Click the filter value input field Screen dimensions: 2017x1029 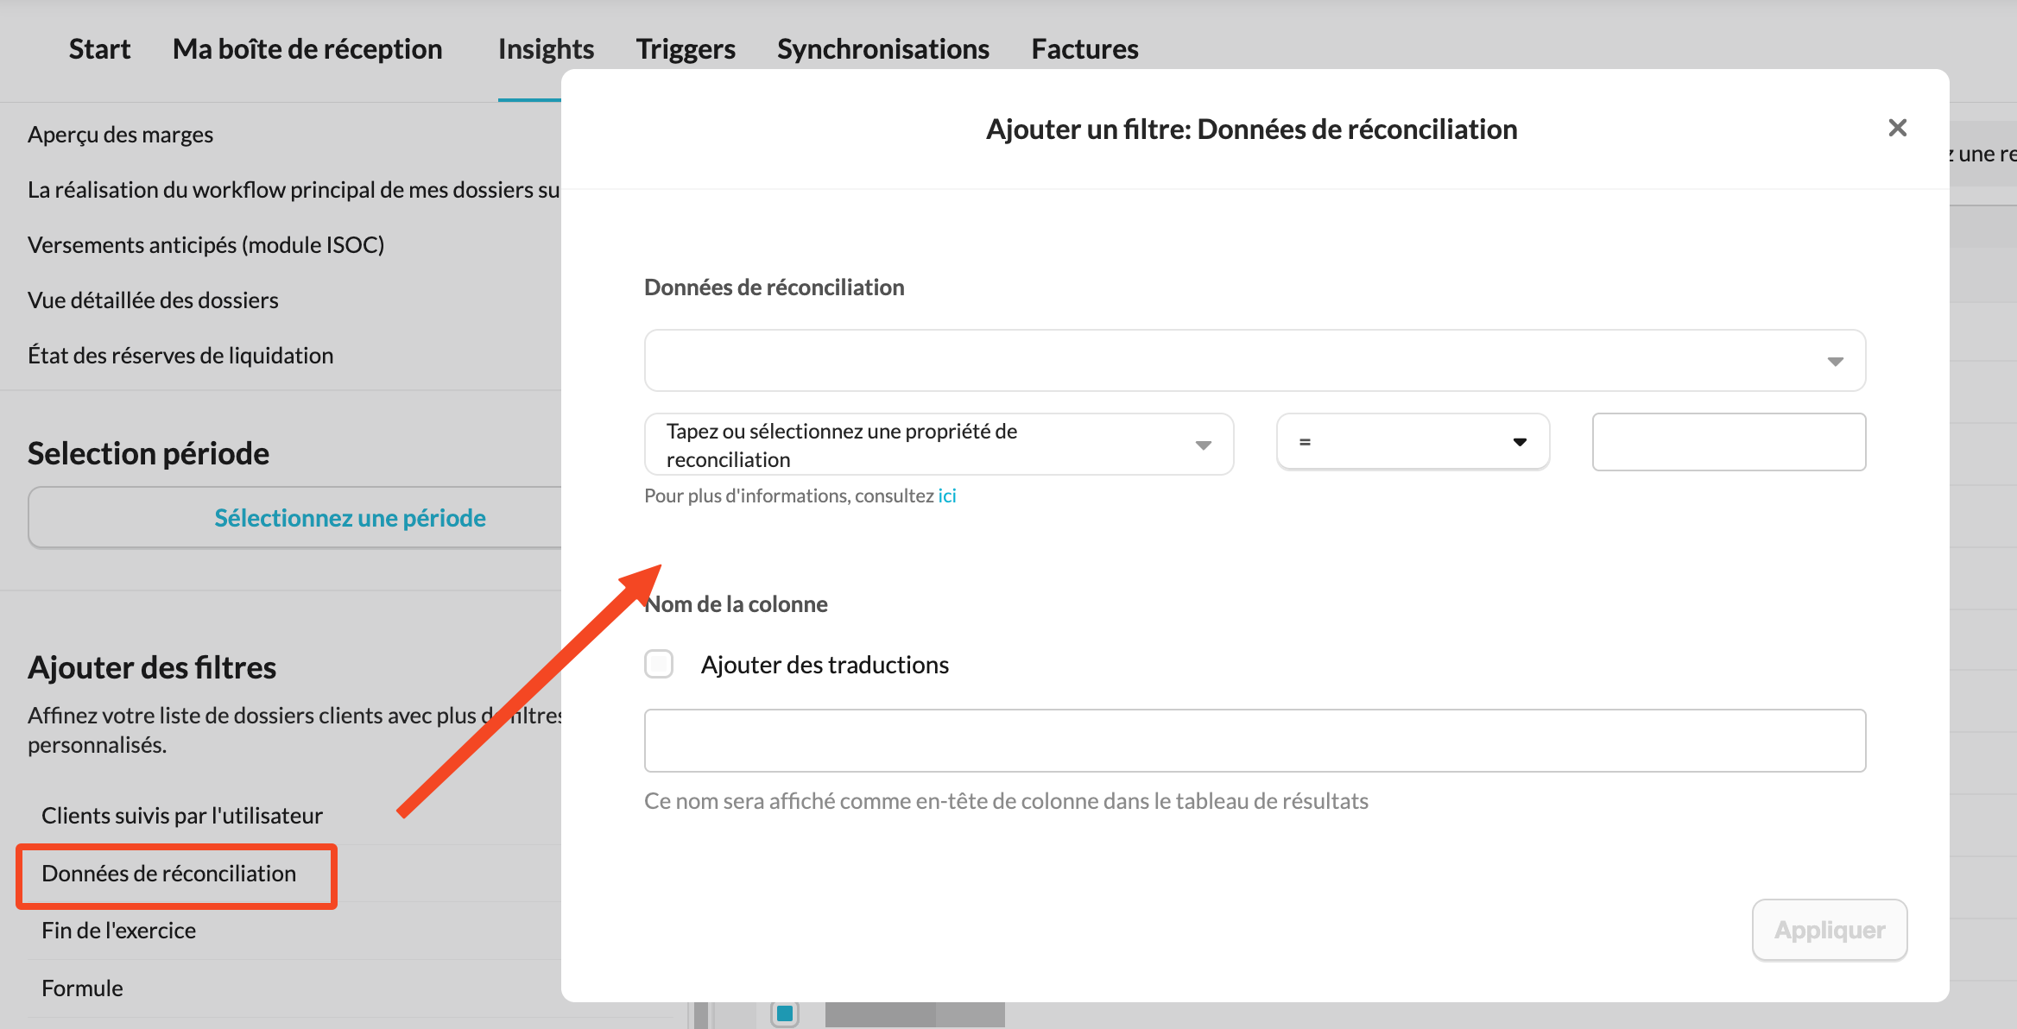1729,442
